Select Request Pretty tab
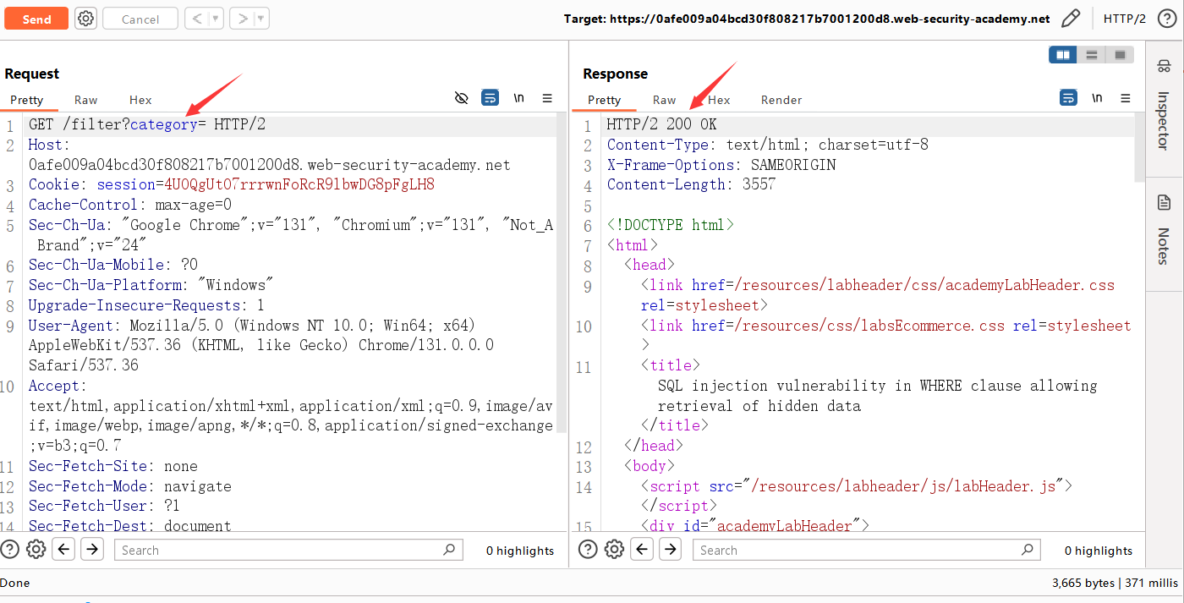 point(27,100)
